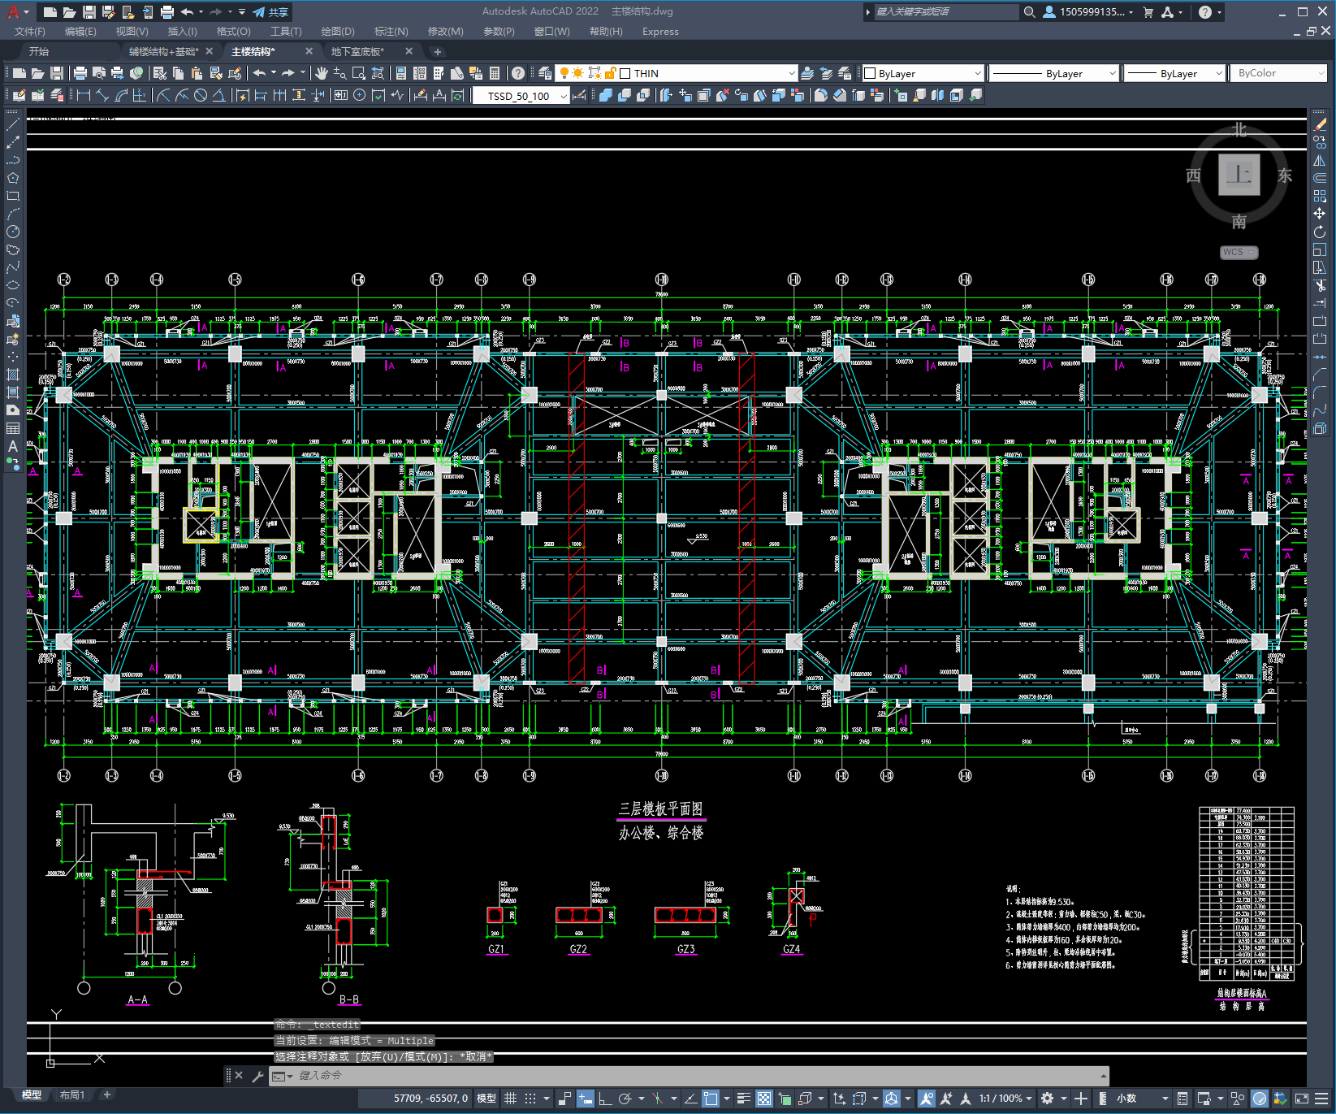Viewport: 1336px width, 1114px height.
Task: Click the keyword search field in title bar
Action: pos(945,12)
